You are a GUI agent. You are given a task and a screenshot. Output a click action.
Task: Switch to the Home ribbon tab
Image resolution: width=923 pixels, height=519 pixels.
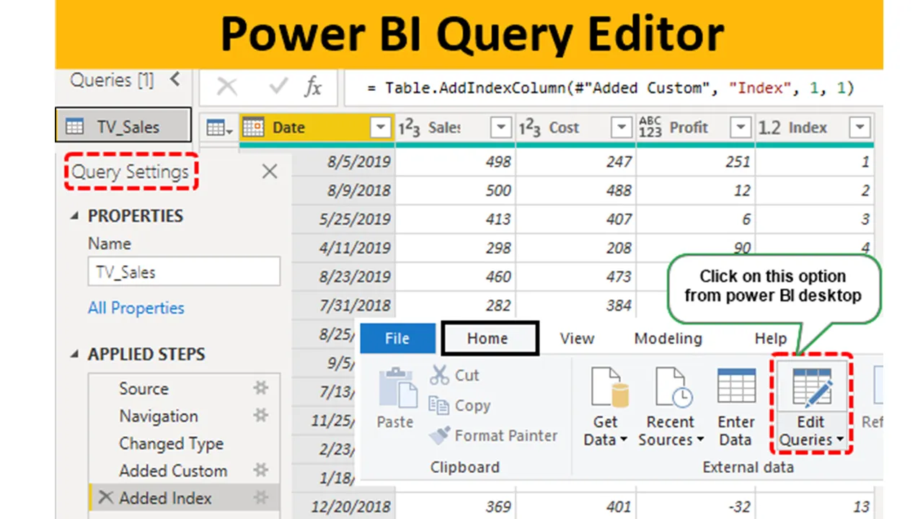[x=489, y=339]
